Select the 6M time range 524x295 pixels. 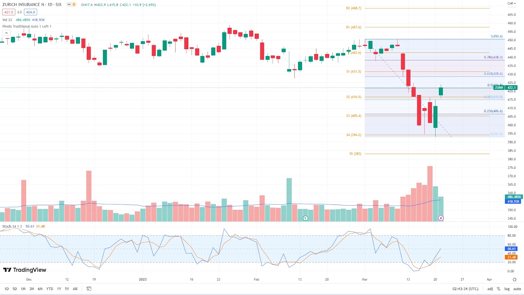(x=40, y=289)
